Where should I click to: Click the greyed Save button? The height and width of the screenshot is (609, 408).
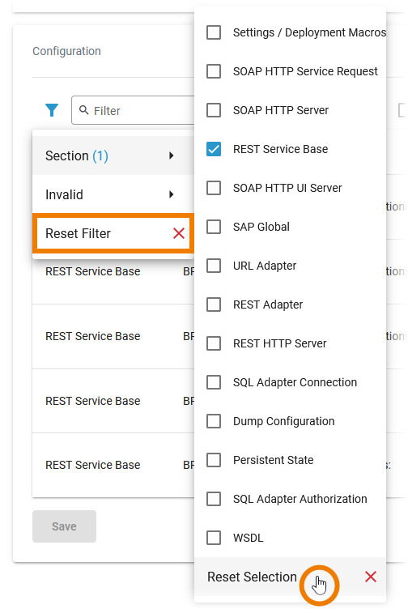click(x=65, y=526)
